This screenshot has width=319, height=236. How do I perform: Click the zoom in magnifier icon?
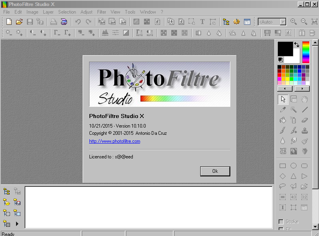click(294, 22)
